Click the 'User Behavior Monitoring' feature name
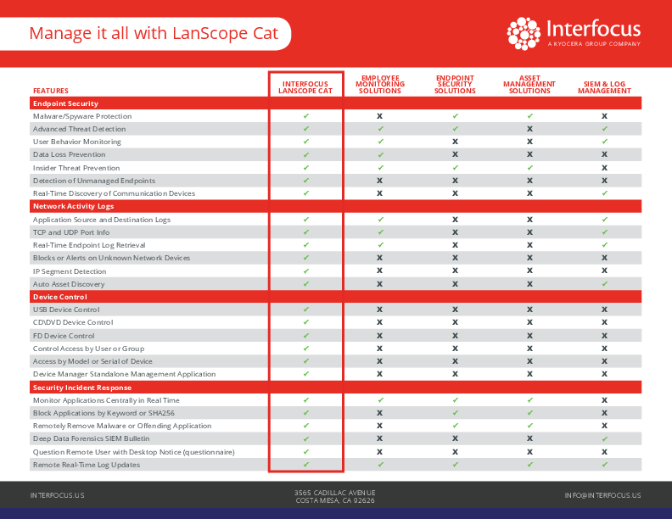The width and height of the screenshot is (672, 519). tap(77, 142)
